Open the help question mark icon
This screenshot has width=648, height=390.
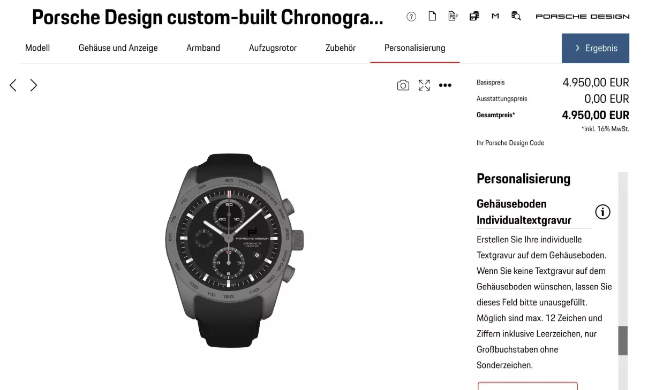[x=411, y=17]
